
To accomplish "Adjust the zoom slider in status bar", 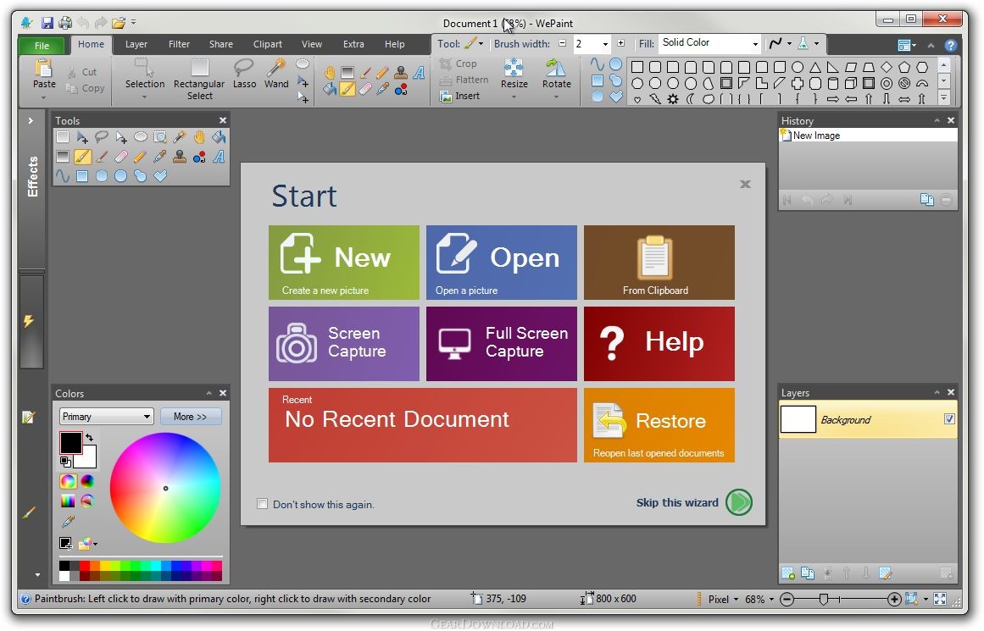I will pos(823,599).
